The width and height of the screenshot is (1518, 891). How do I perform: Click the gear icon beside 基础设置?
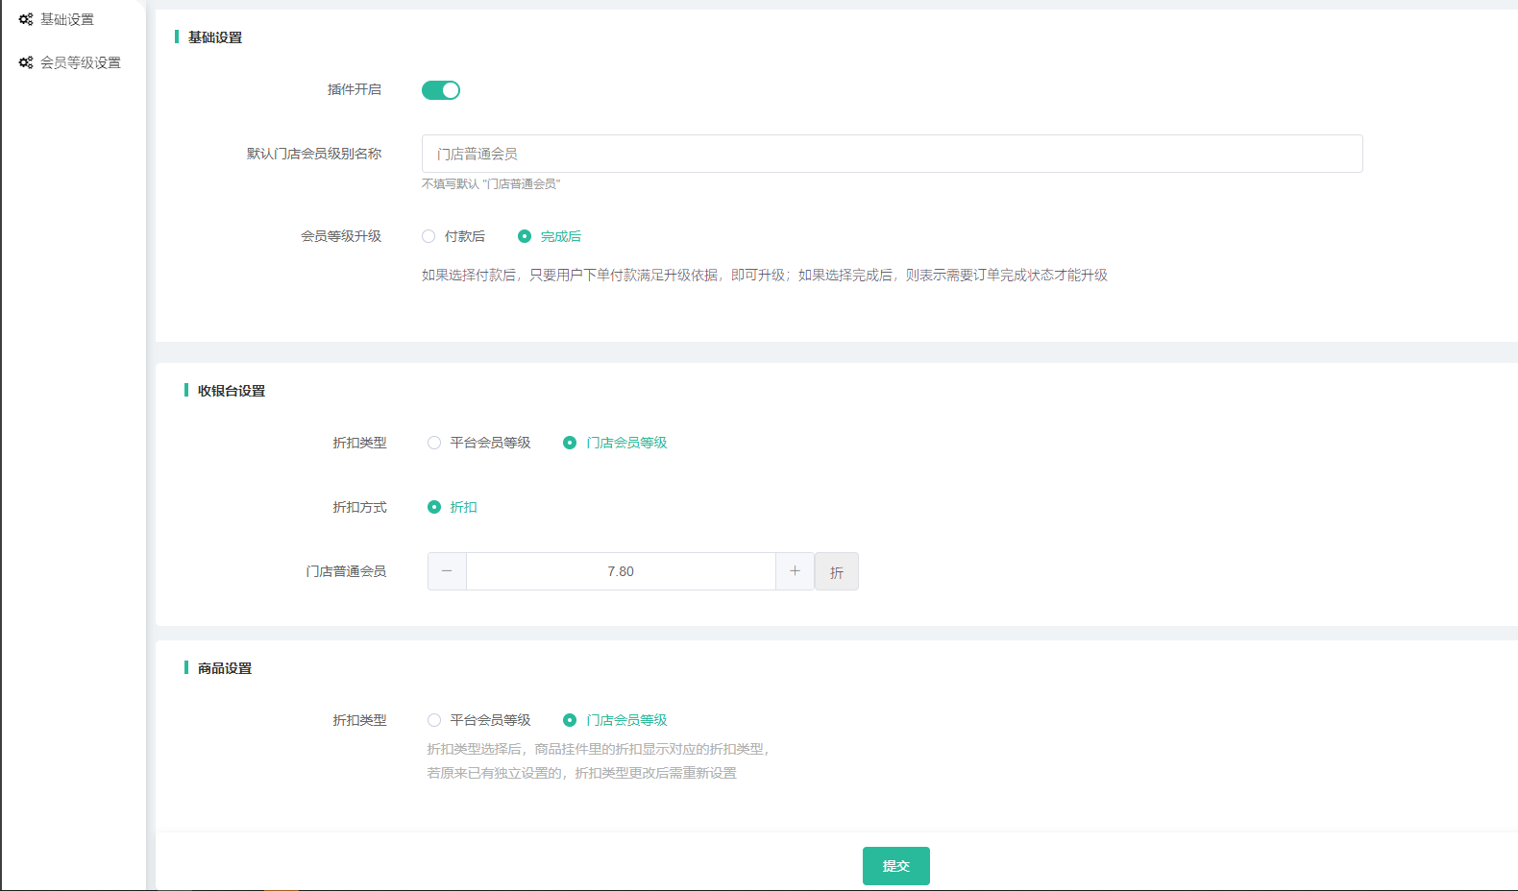click(x=26, y=19)
